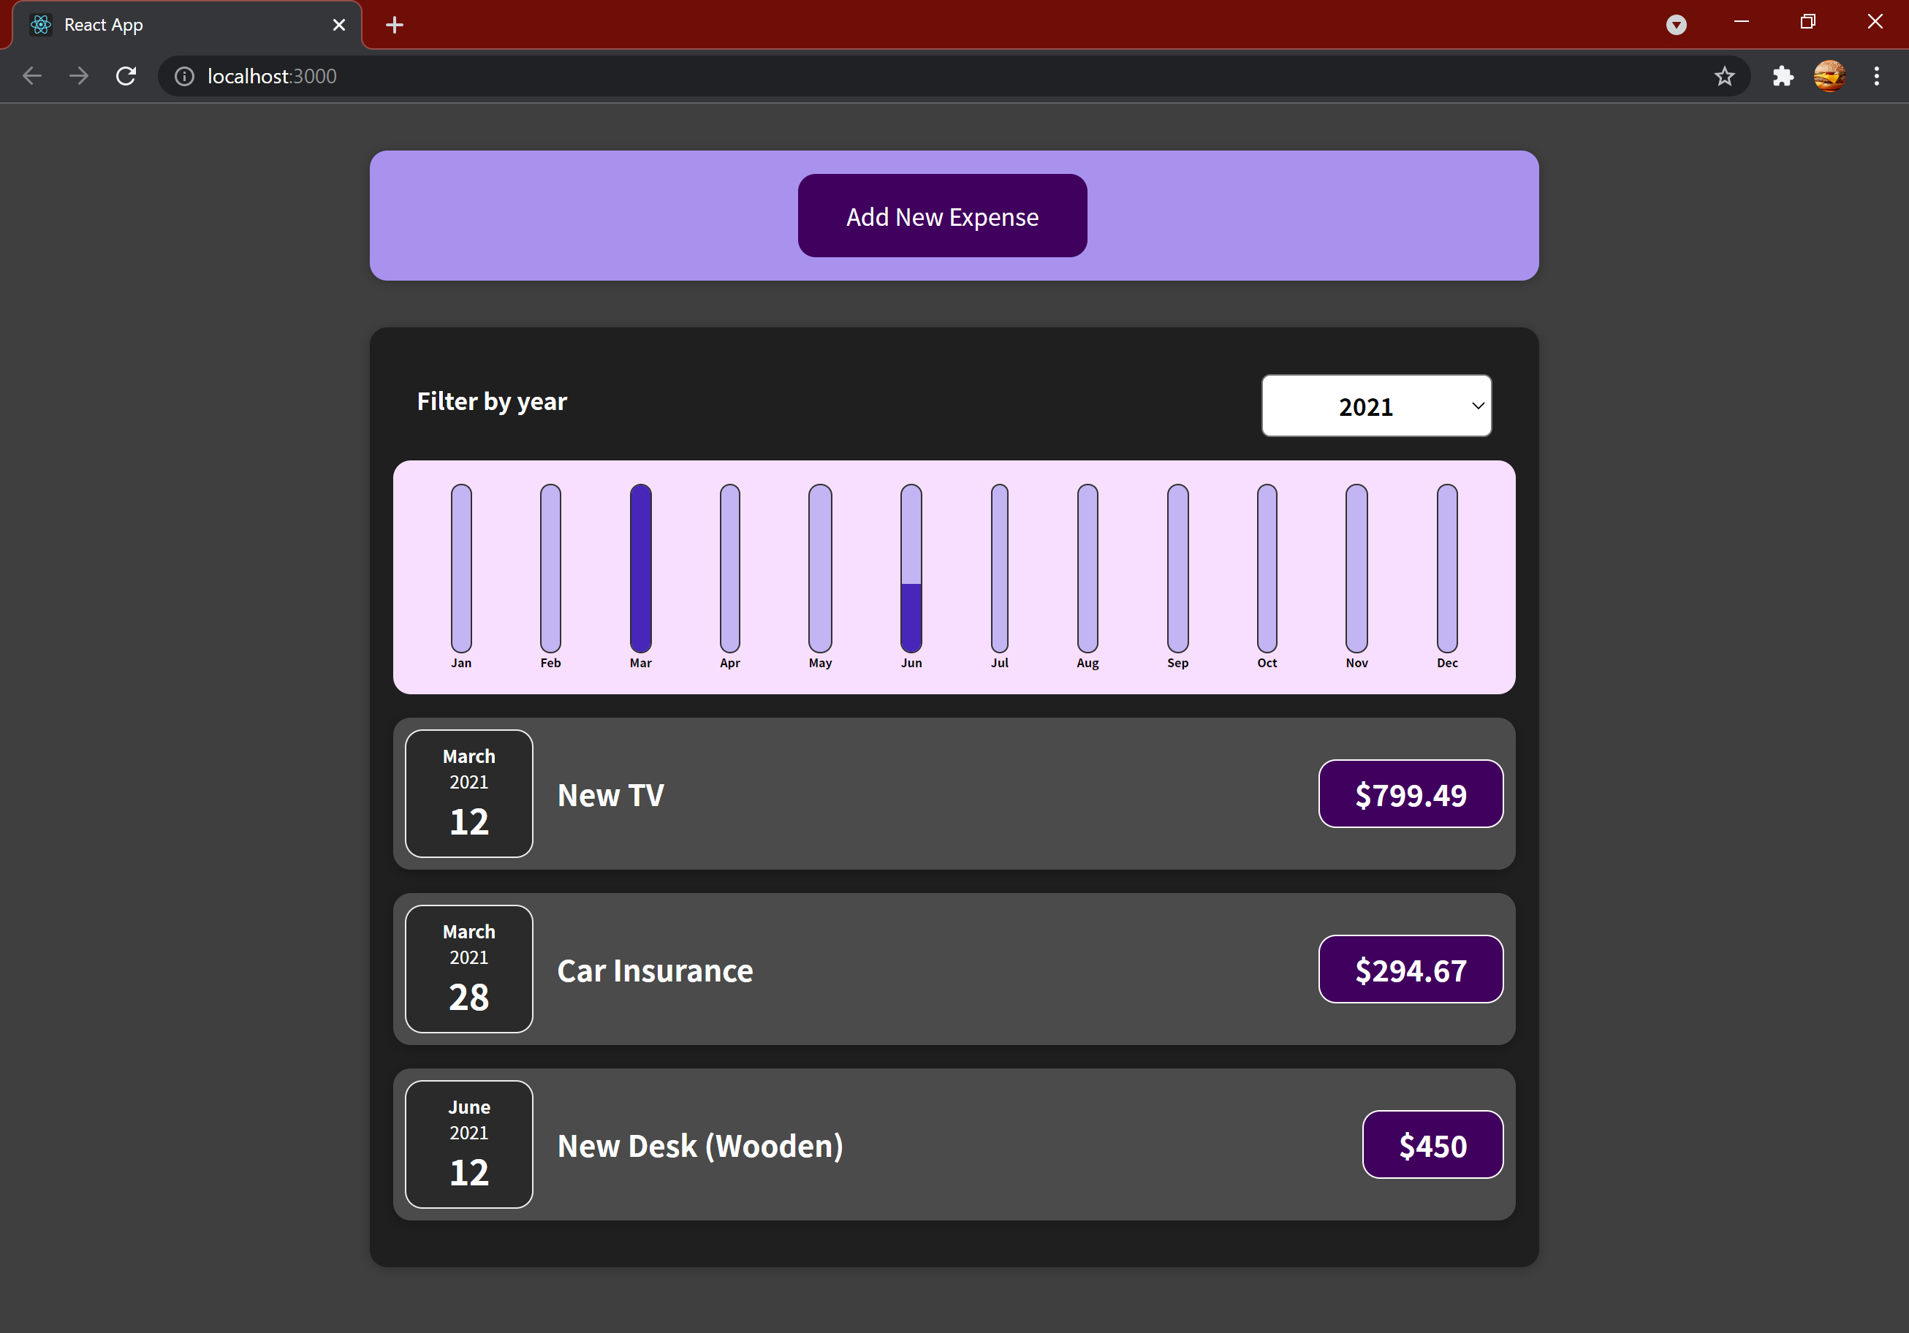Open the browser profile avatar
The image size is (1909, 1333).
pos(1829,76)
